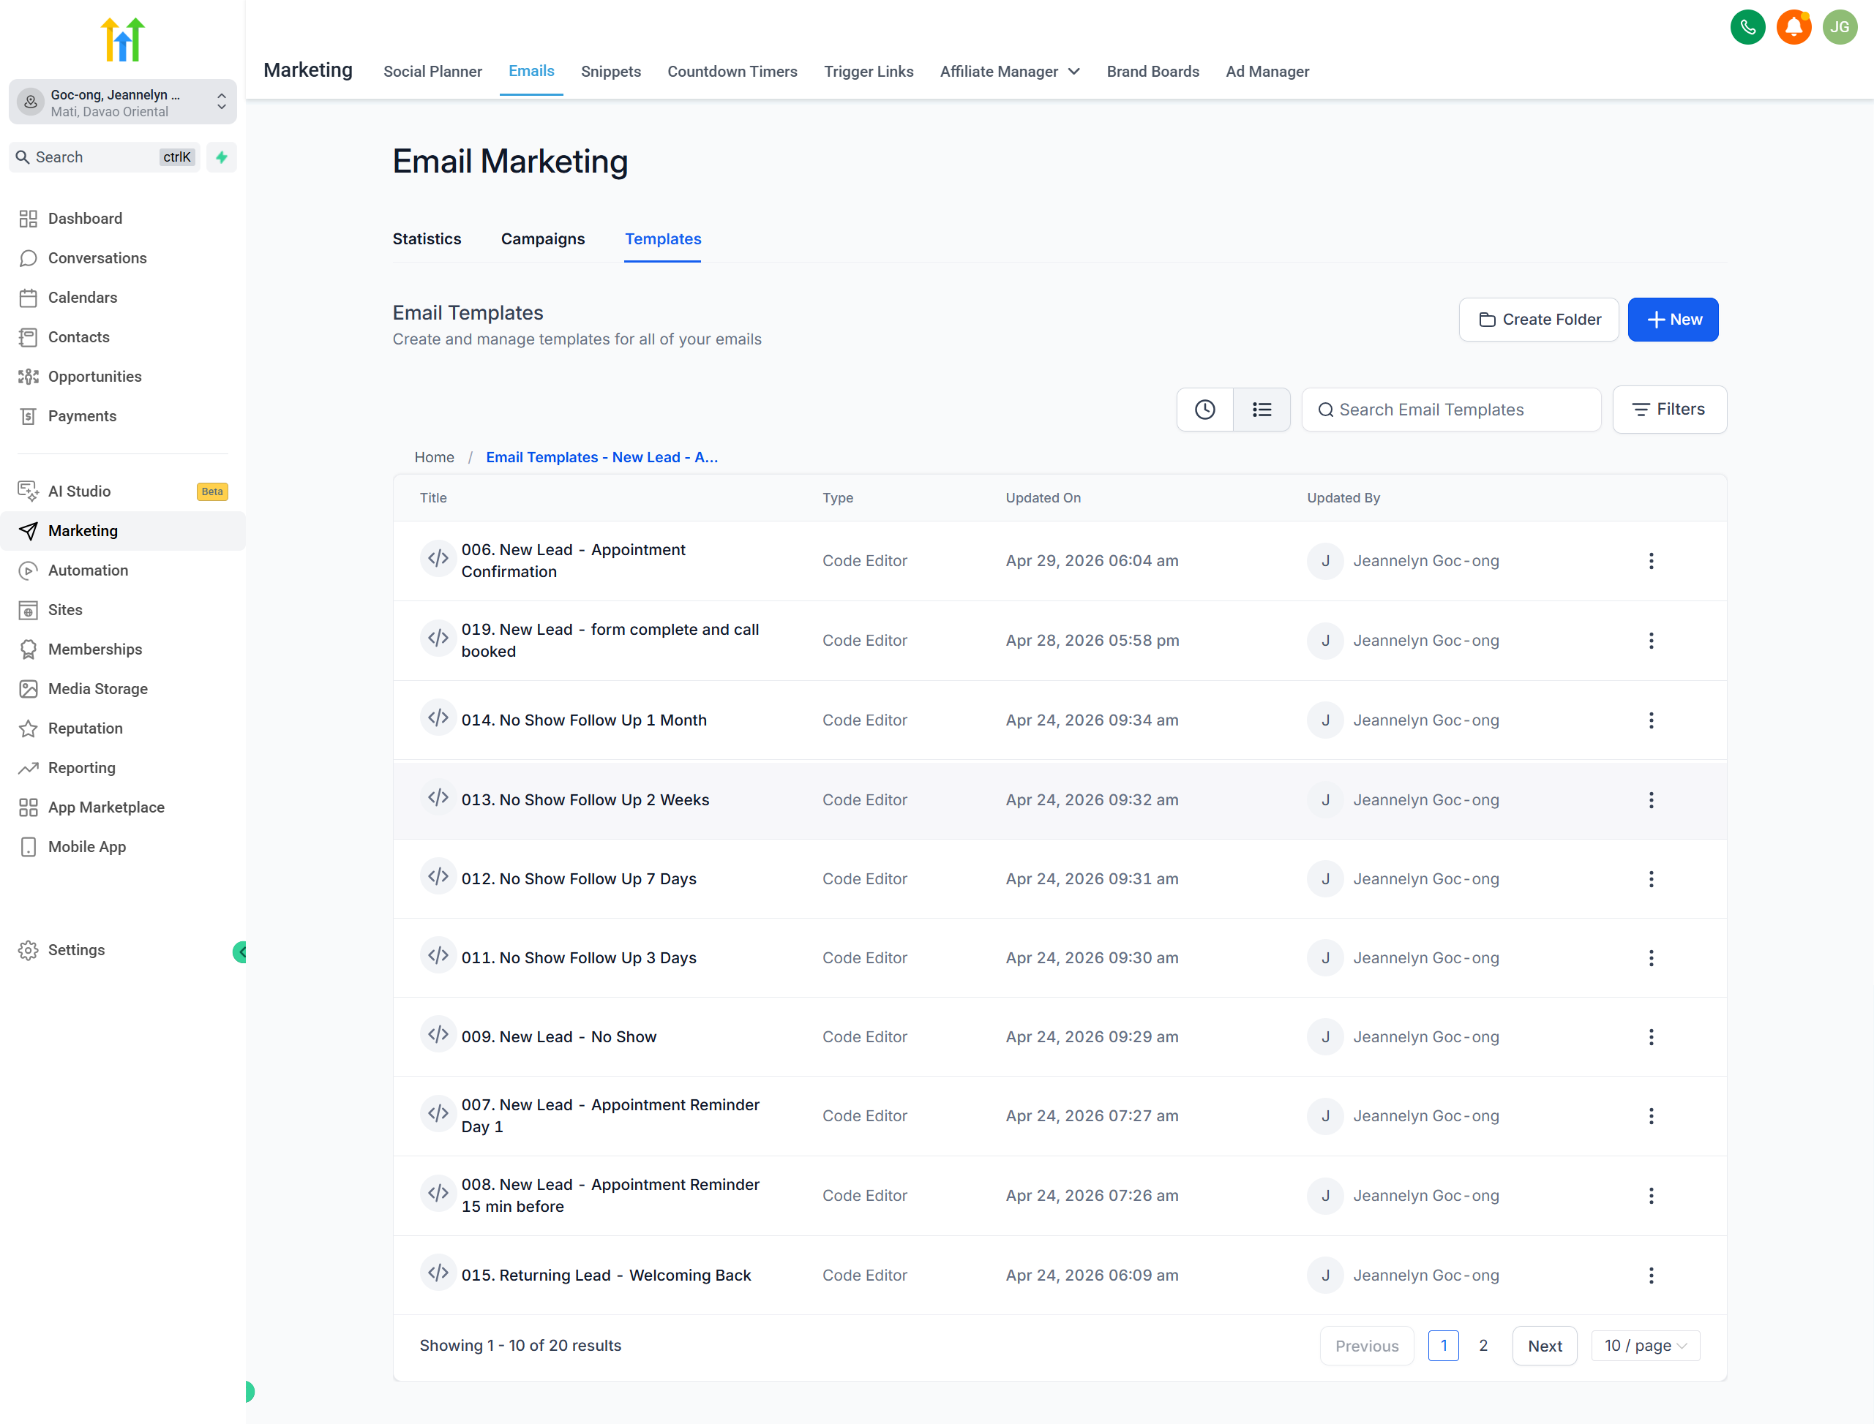The image size is (1874, 1424).
Task: Open the three-dot menu for 014. No Show Follow Up 1 Month
Action: coord(1650,720)
